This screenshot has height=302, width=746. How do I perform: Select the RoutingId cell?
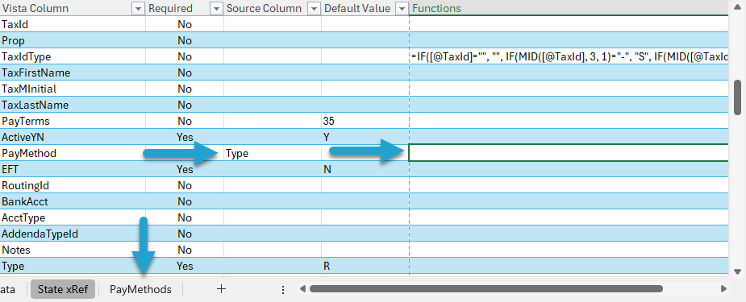pyautogui.click(x=73, y=186)
